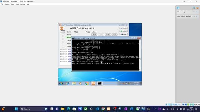Open the XAMPP Shell button

click(123, 34)
